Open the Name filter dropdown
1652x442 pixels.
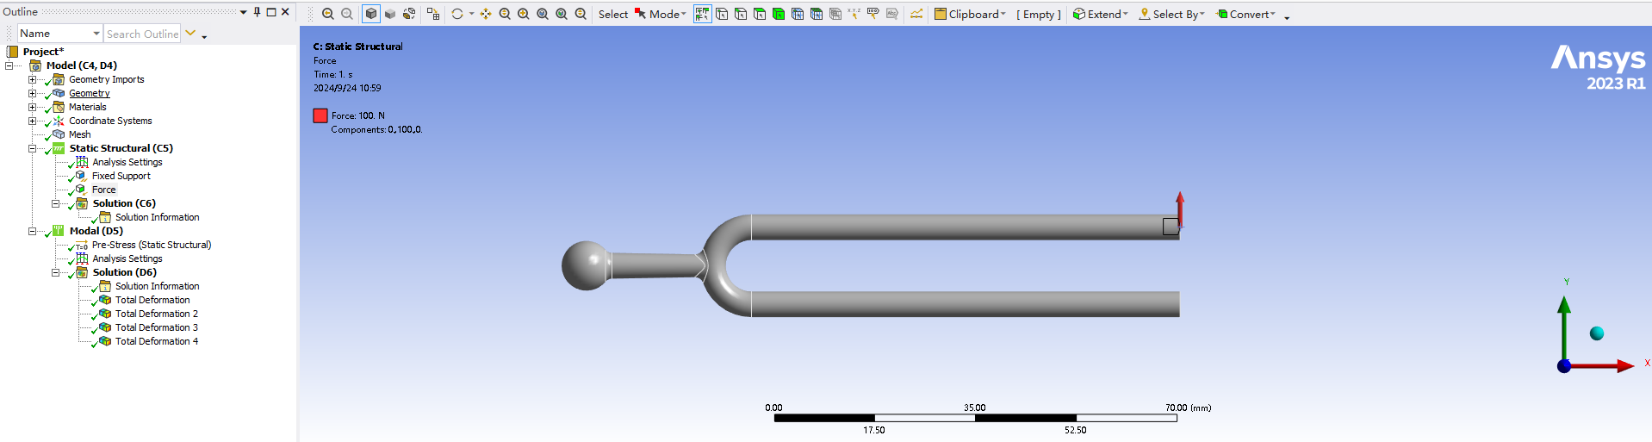point(96,34)
